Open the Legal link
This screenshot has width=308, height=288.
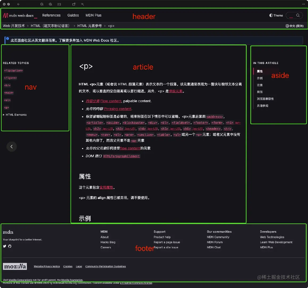[79, 266]
